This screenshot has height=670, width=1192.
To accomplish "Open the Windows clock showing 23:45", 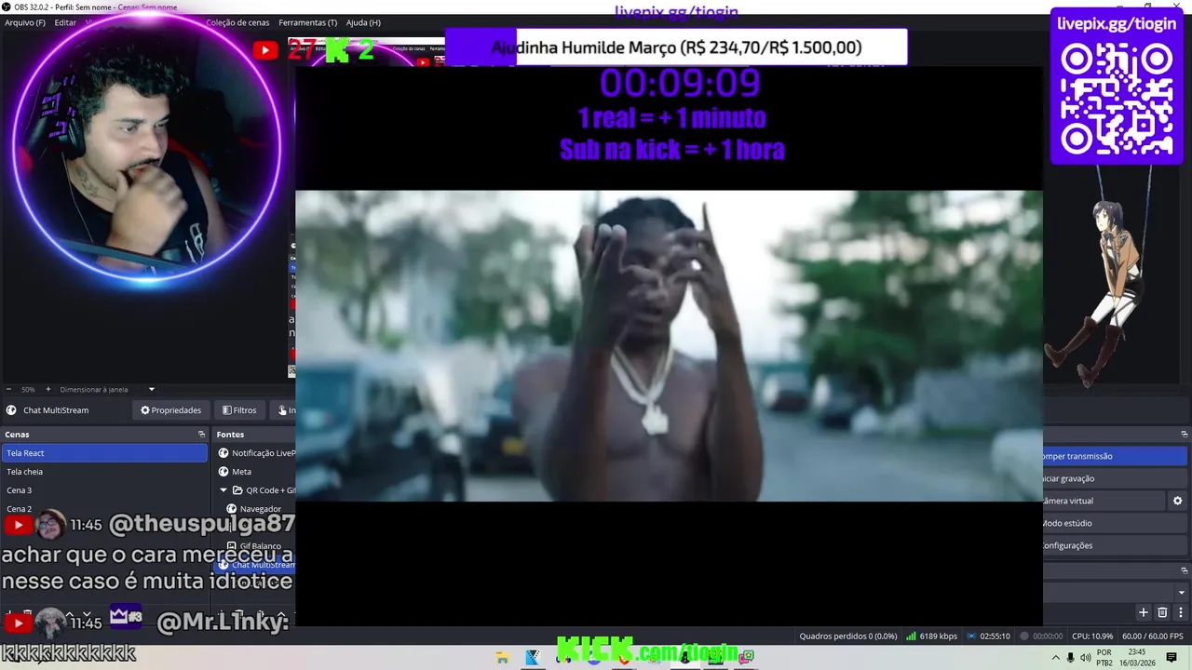I will 1136,658.
